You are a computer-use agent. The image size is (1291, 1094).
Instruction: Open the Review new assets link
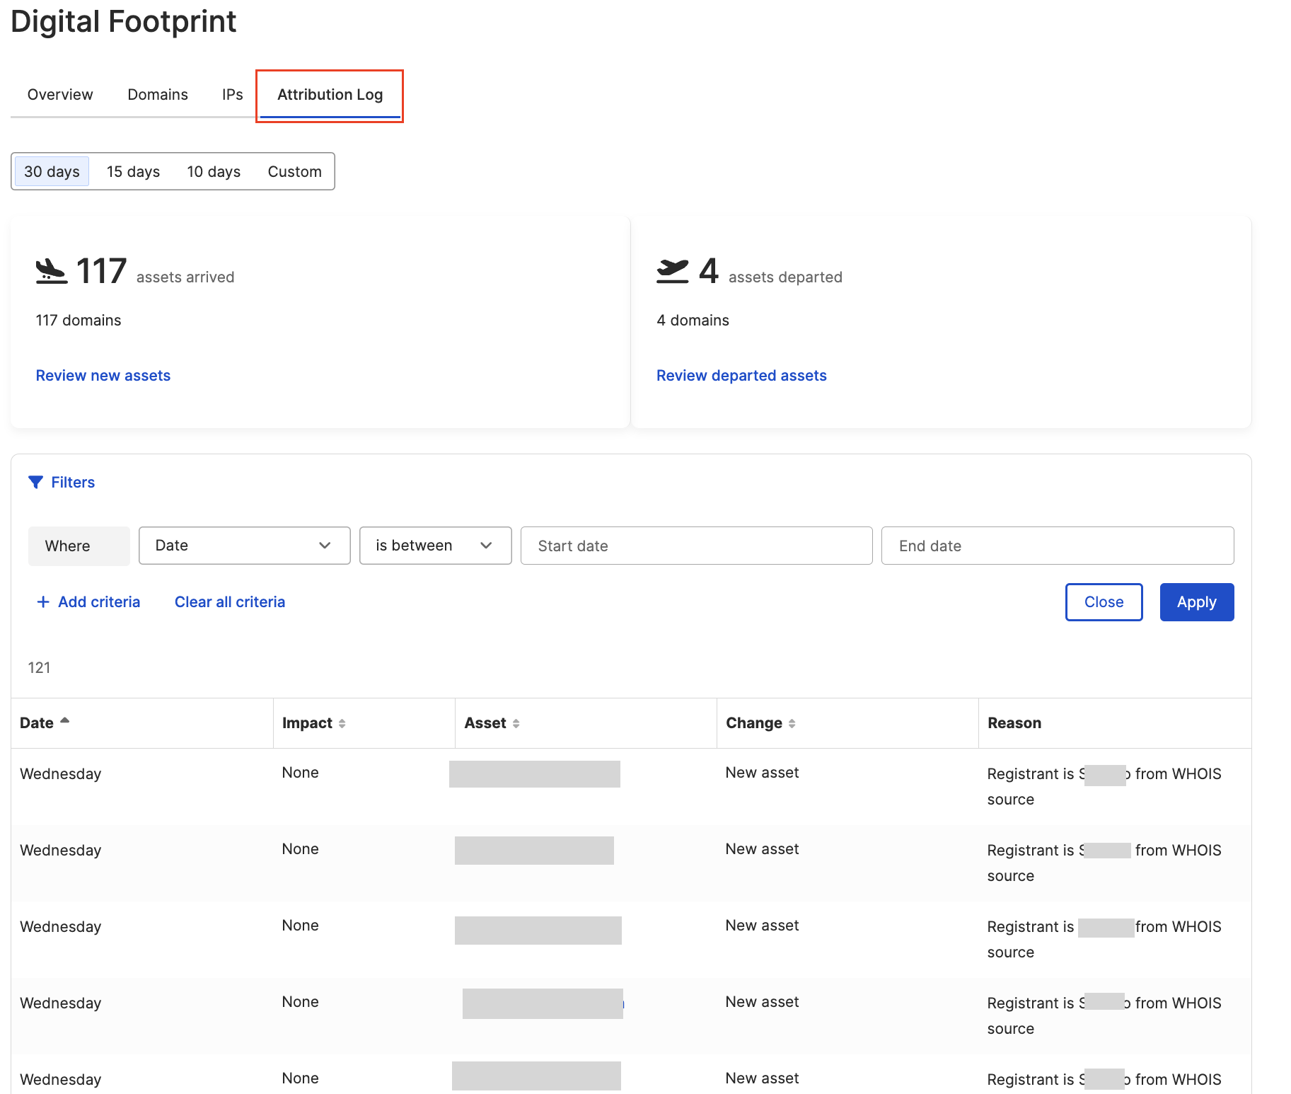[x=102, y=375]
